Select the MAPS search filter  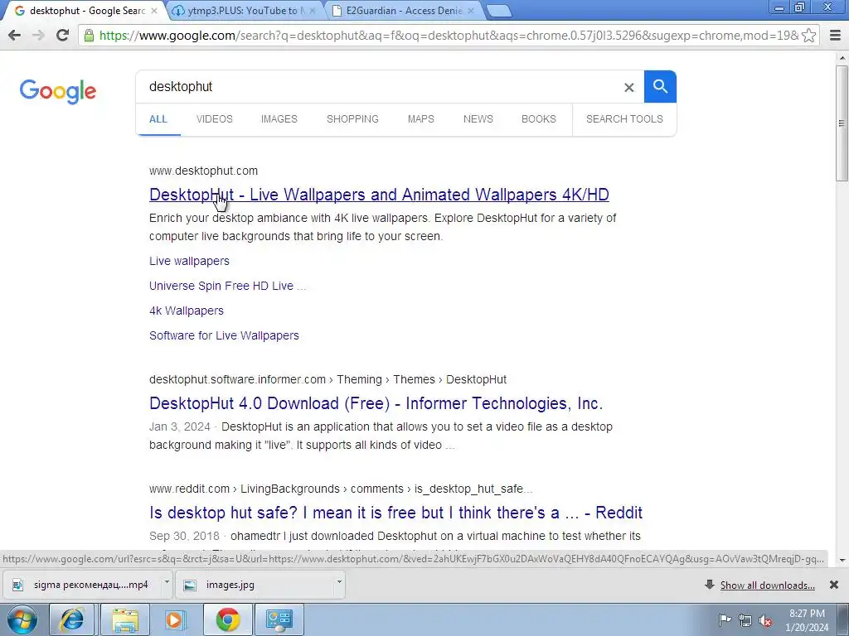(420, 119)
